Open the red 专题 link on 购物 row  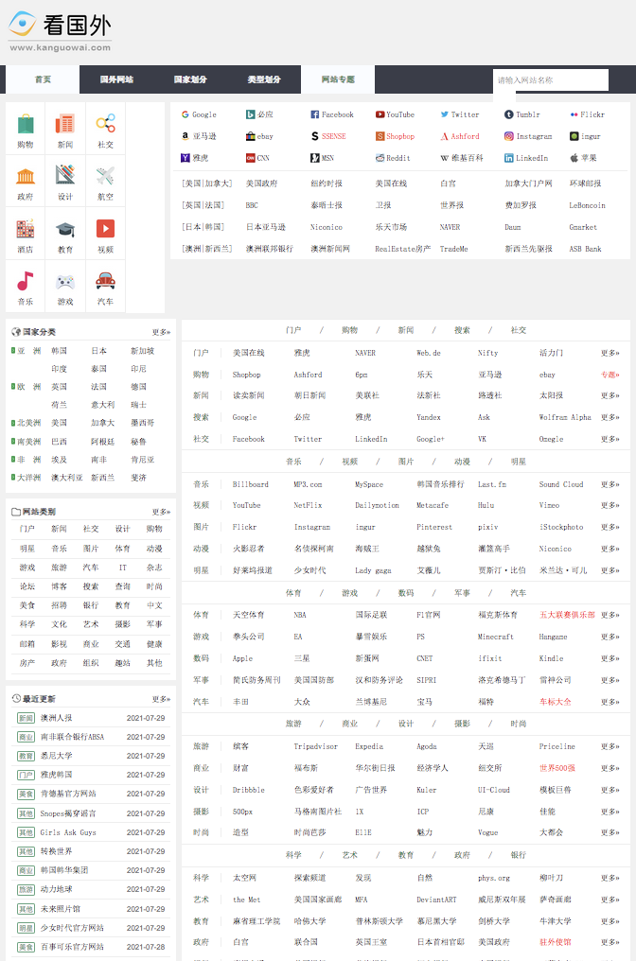coord(610,375)
